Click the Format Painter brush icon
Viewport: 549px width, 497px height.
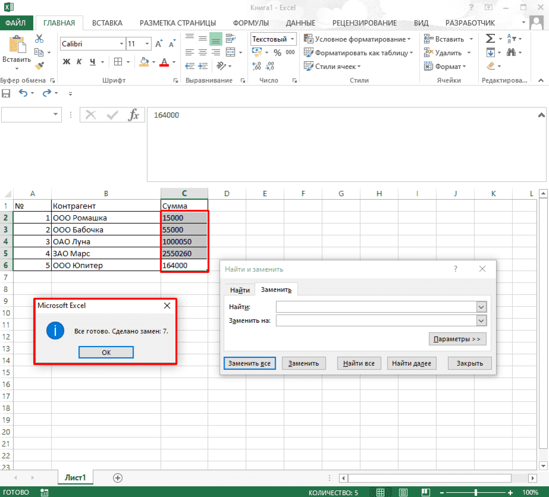tap(40, 65)
